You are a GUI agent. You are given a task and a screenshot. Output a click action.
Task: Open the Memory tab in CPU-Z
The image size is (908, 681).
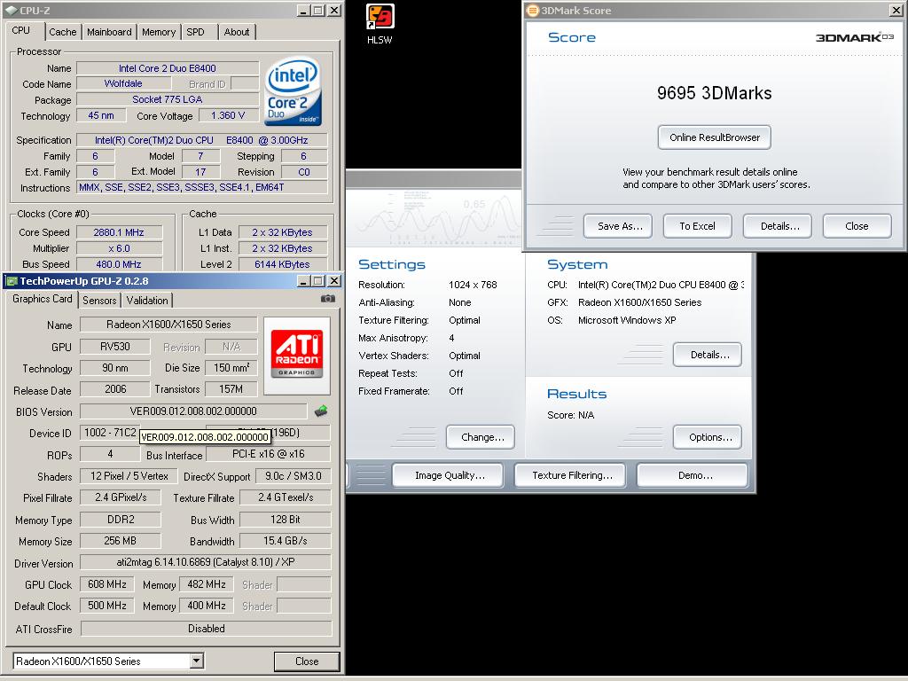[159, 32]
